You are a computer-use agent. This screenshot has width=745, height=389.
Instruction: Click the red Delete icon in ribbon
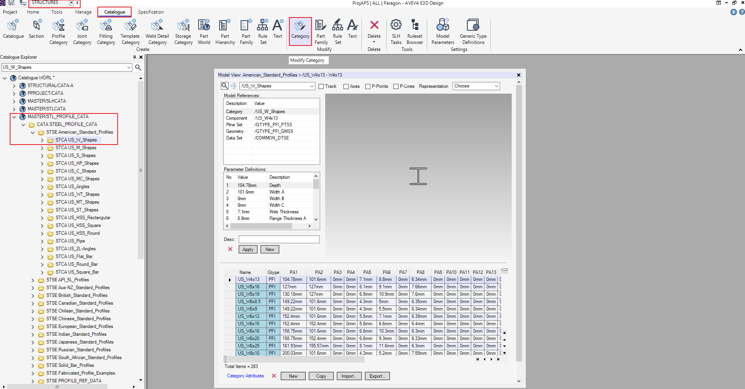tap(374, 26)
